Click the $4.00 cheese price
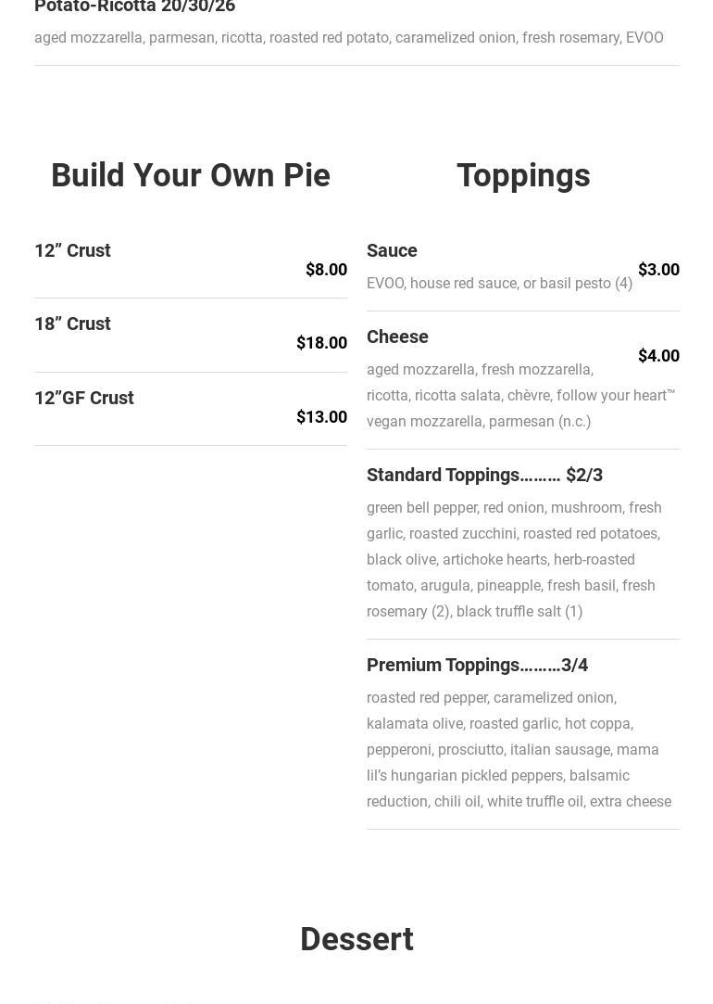The image size is (713, 1004). click(658, 356)
